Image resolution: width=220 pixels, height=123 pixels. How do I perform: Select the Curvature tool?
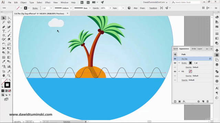click(9, 27)
